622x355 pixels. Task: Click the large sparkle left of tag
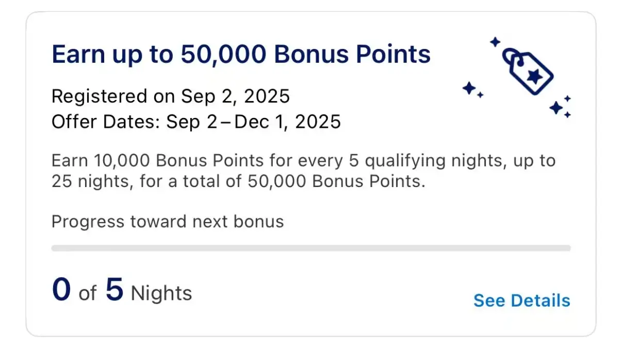[469, 88]
